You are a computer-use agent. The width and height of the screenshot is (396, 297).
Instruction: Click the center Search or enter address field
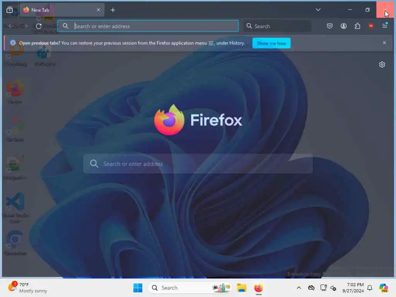click(x=198, y=164)
